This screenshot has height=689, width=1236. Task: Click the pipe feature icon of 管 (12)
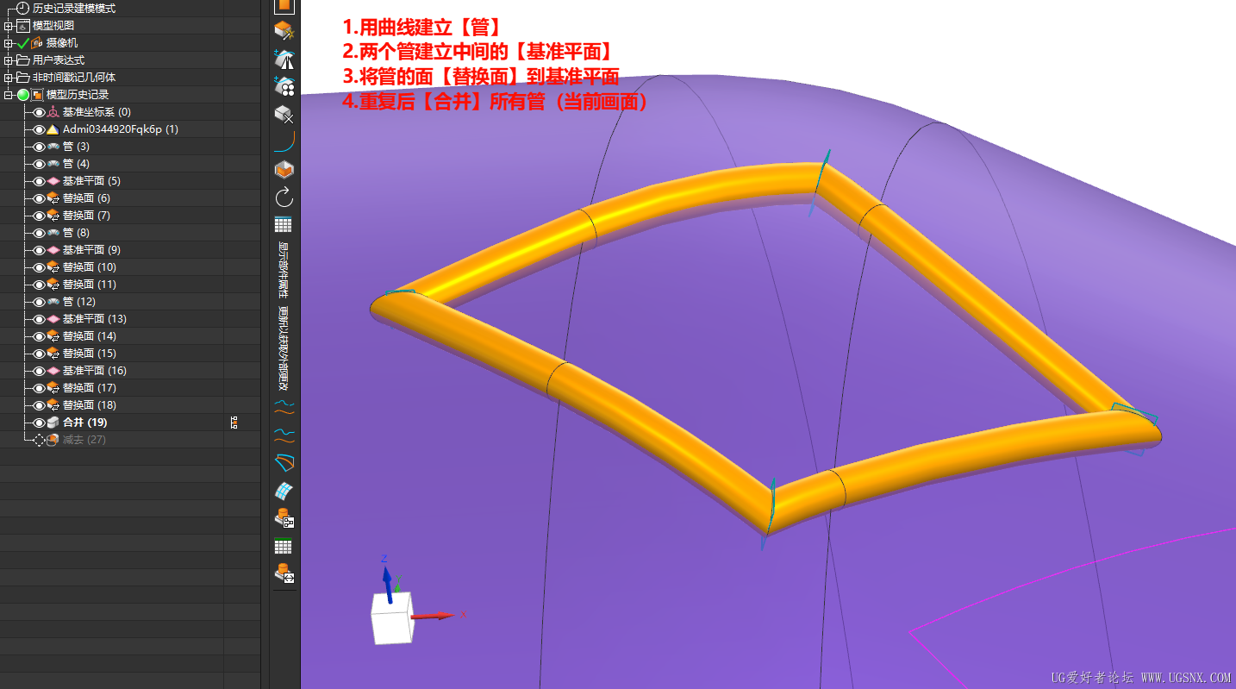(53, 302)
